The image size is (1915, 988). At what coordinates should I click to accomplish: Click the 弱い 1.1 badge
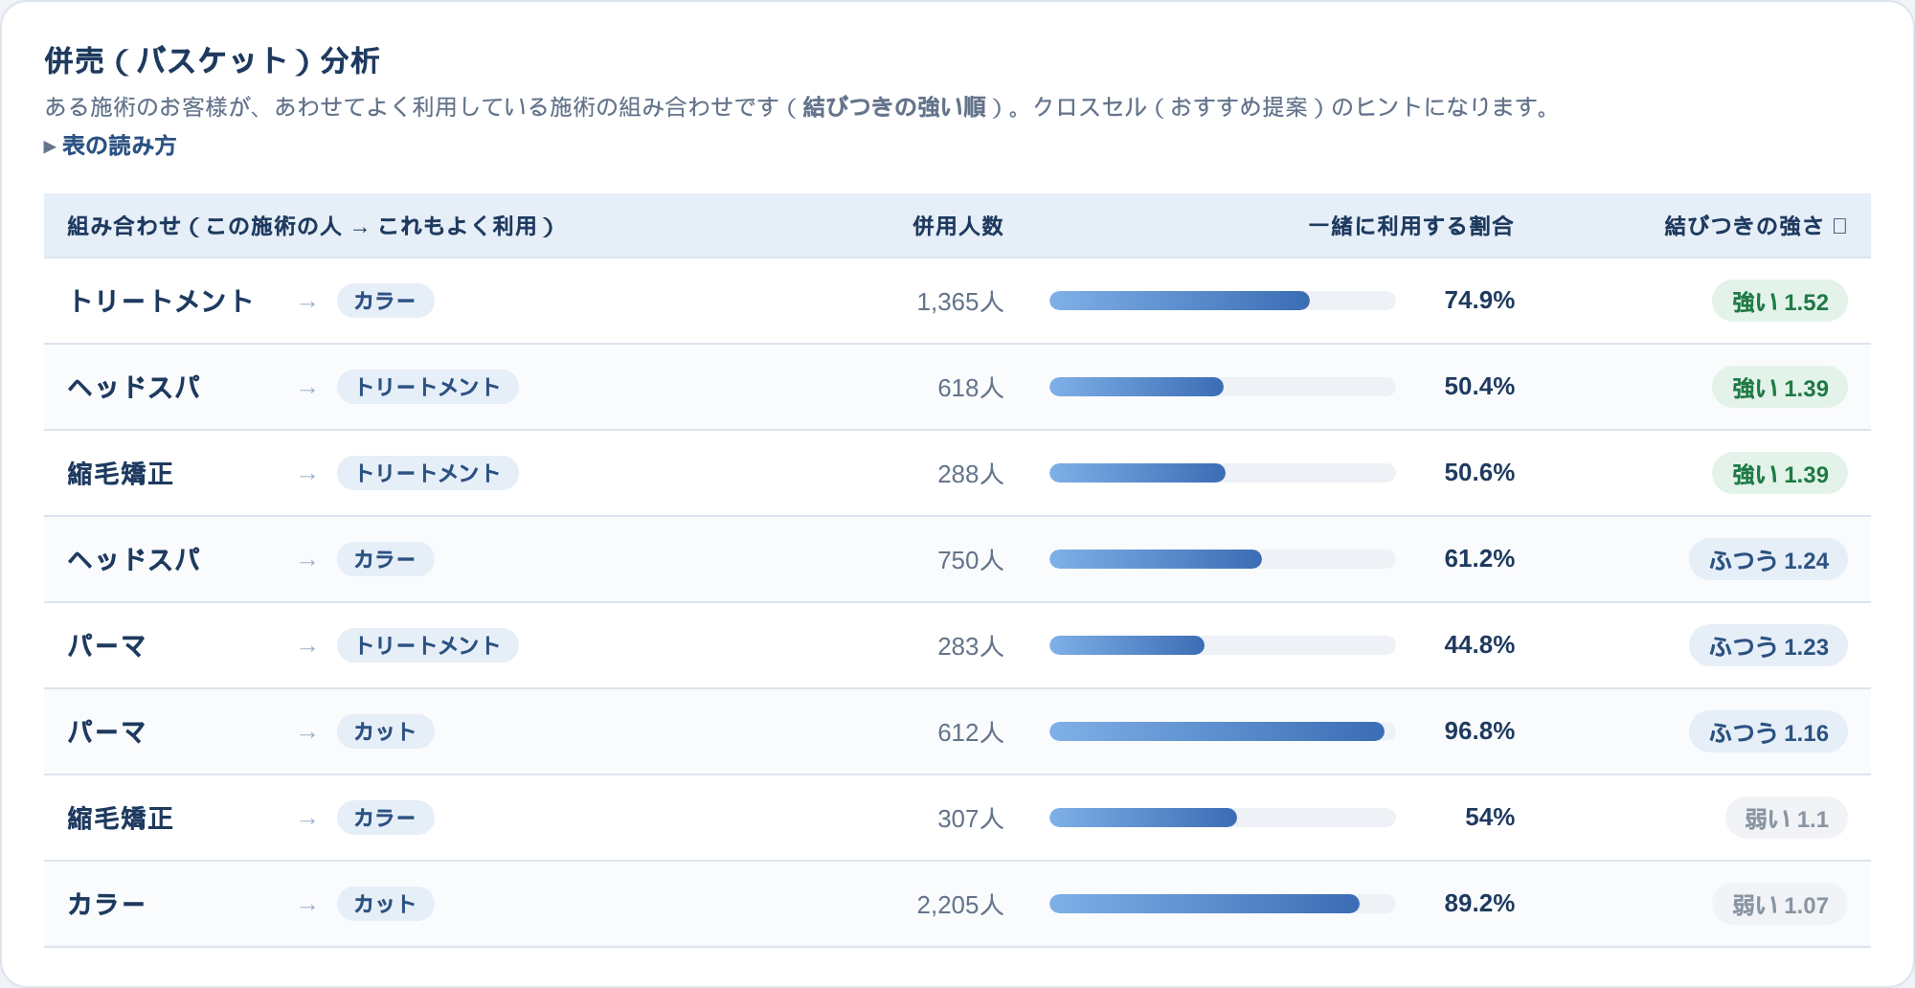coord(1786,819)
